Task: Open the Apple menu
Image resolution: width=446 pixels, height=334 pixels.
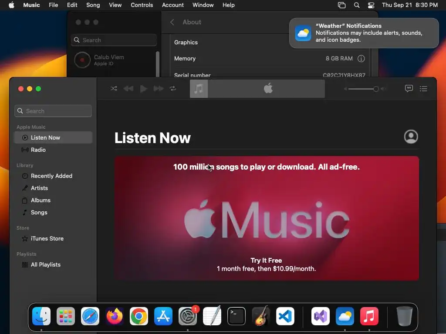Action: (x=11, y=5)
